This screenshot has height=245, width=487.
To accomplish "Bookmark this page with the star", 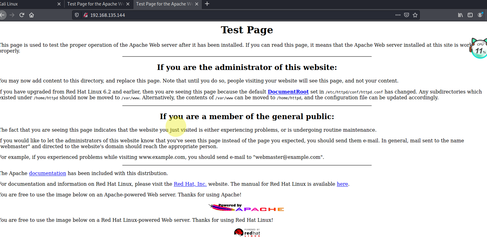I will point(415,15).
